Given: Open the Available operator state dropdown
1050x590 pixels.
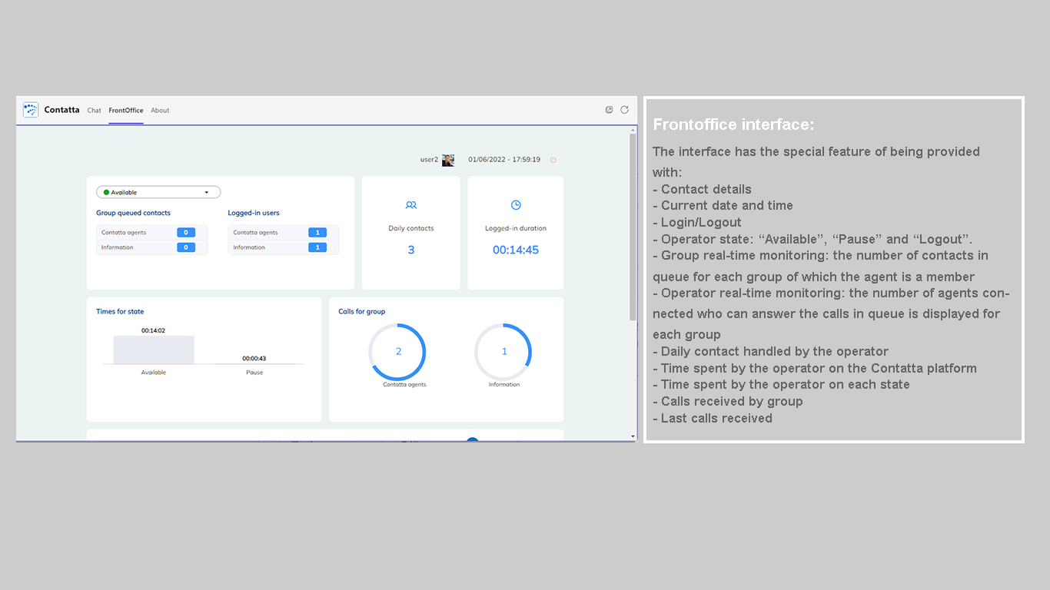Looking at the screenshot, I should pos(158,192).
